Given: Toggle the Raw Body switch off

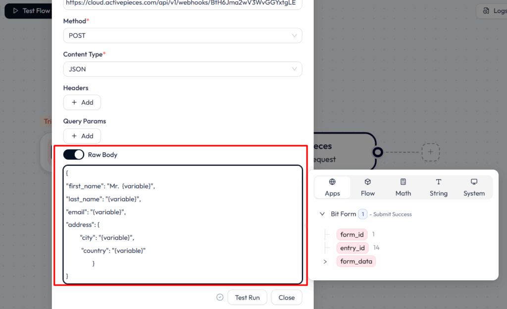Looking at the screenshot, I should pyautogui.click(x=73, y=154).
